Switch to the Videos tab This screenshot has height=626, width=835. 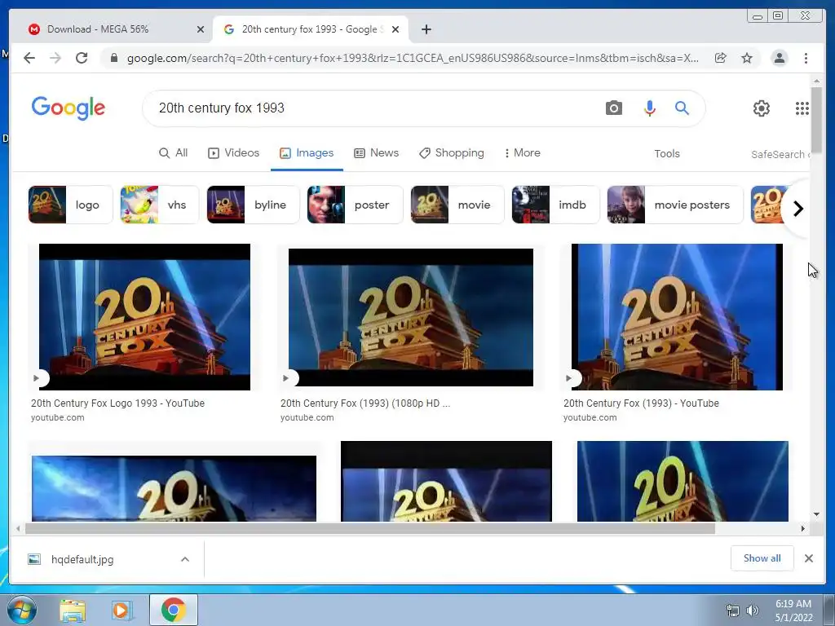(x=234, y=152)
